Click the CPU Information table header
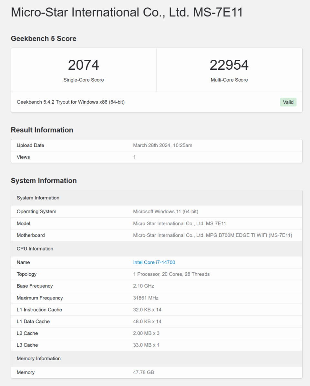The height and width of the screenshot is (386, 310). (x=35, y=249)
